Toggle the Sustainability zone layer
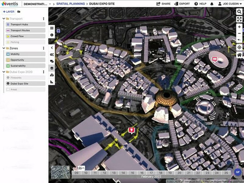This screenshot has width=244, height=183. [x=25, y=66]
